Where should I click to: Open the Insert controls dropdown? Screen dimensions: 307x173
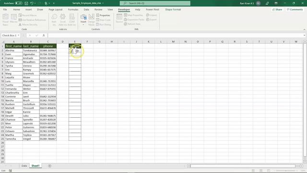click(83, 20)
